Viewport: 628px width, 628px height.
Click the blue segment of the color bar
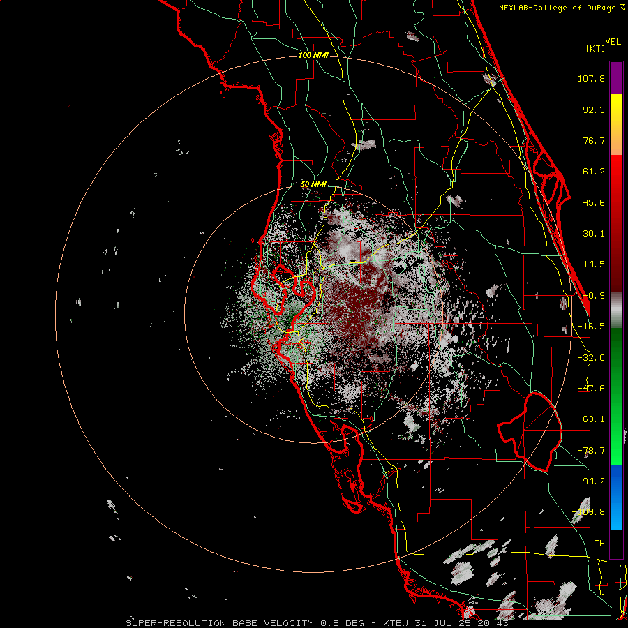click(616, 498)
